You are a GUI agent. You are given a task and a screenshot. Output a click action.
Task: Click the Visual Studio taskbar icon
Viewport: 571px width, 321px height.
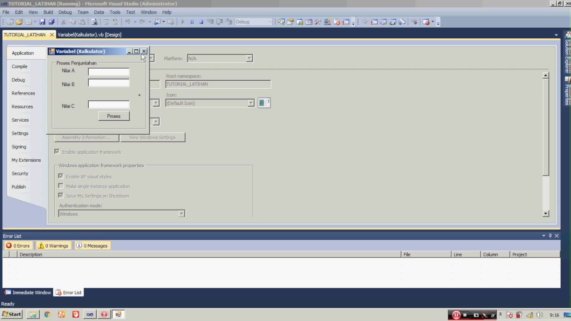tap(90, 314)
